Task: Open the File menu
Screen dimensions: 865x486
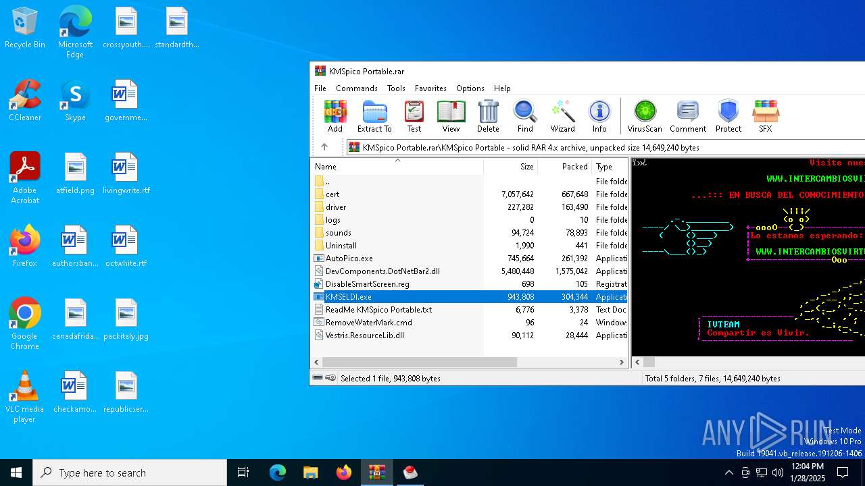Action: [x=320, y=88]
